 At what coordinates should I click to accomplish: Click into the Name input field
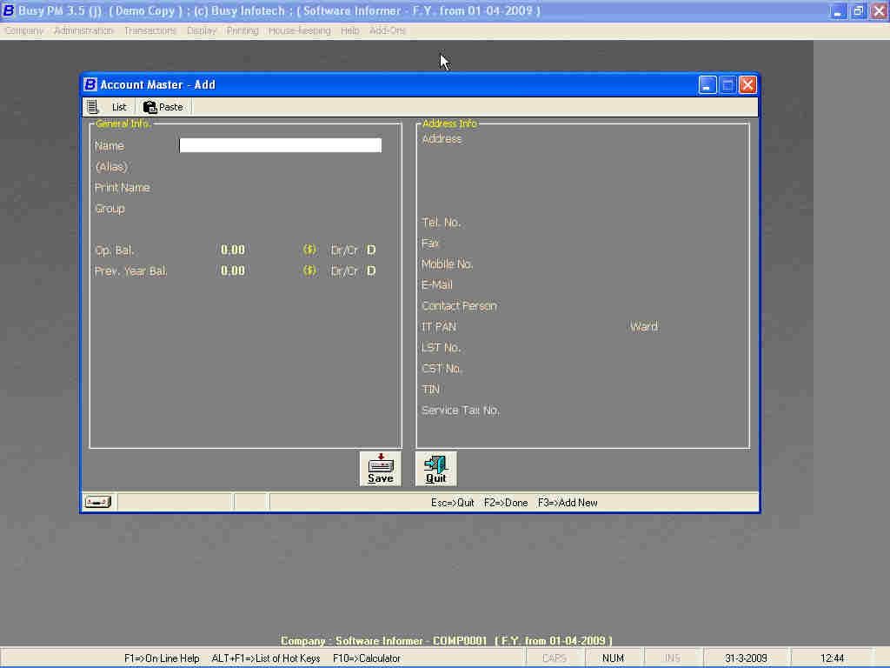point(280,146)
